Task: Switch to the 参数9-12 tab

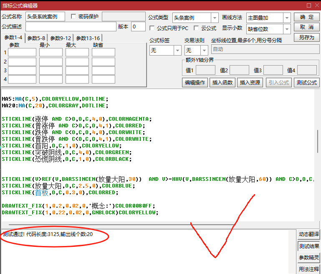Action: click(61, 38)
